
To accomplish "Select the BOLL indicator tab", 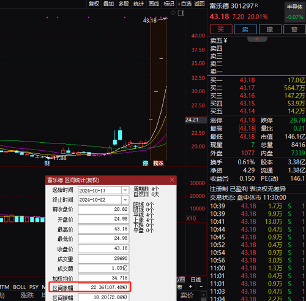I will coord(19,287).
